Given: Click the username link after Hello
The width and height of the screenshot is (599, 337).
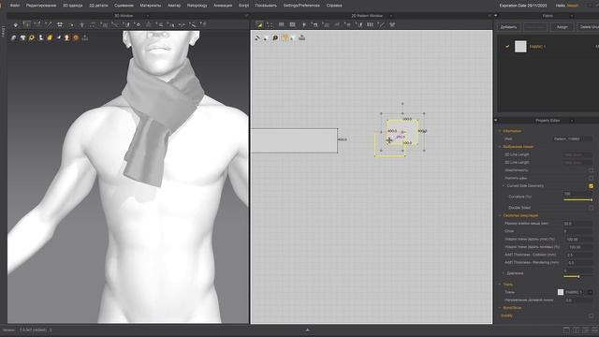Looking at the screenshot, I should pos(572,6).
